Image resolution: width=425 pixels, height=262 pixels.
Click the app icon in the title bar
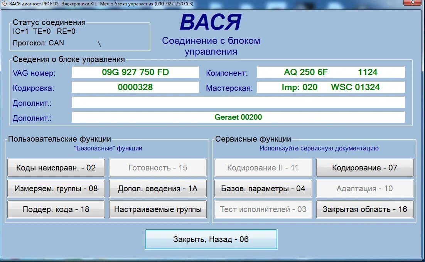[x=4, y=4]
